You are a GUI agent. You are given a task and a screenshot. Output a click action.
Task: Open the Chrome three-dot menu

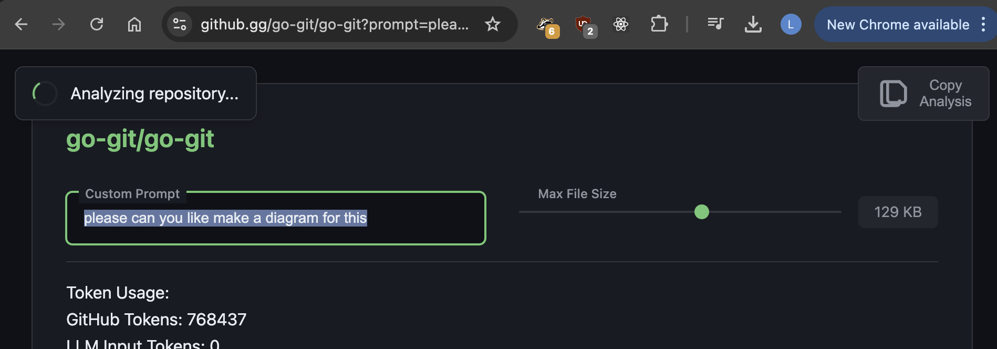(983, 24)
